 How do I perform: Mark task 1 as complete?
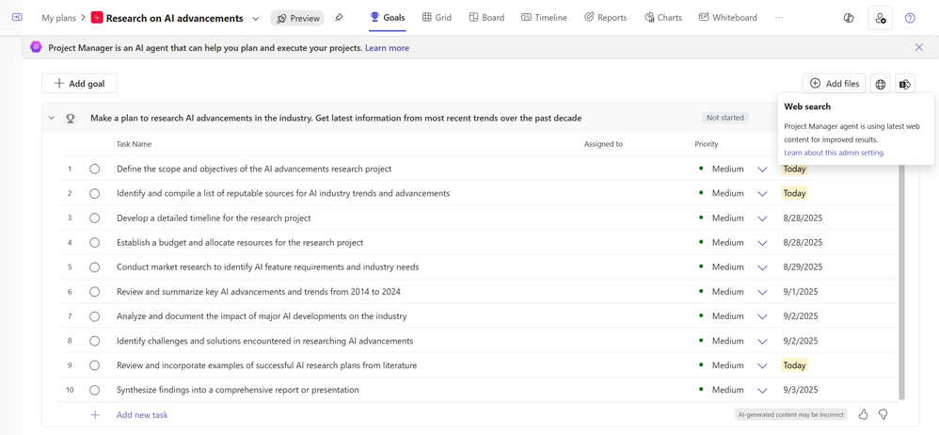(95, 169)
